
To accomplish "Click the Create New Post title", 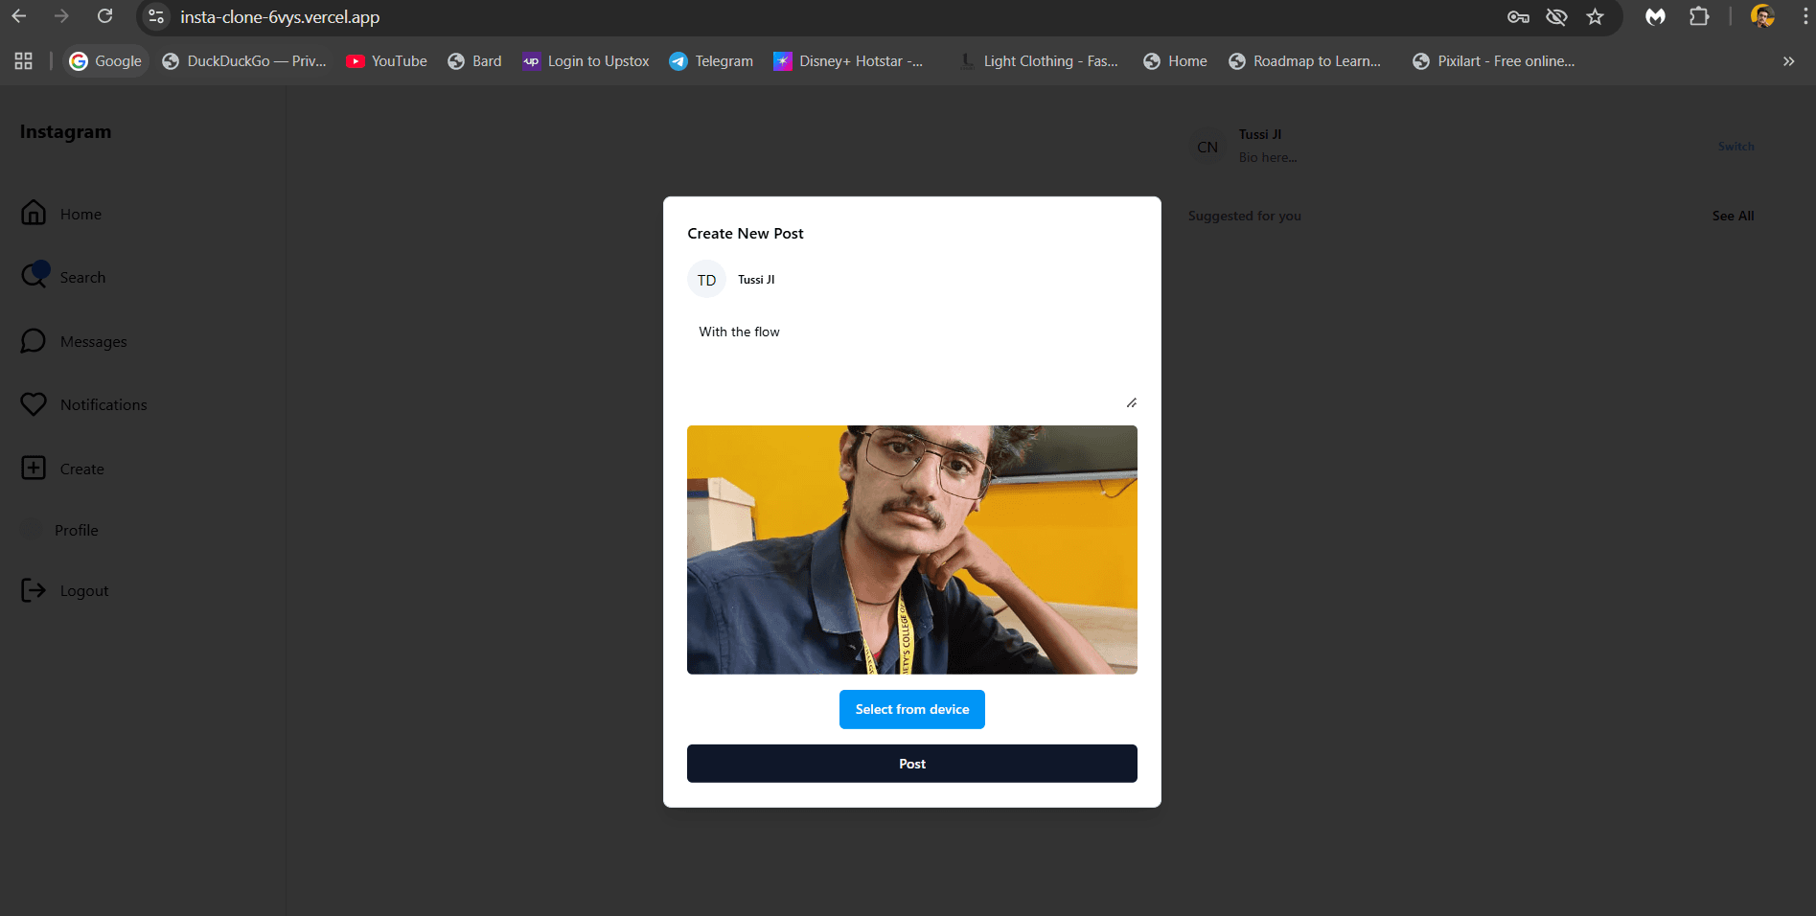I will point(746,234).
